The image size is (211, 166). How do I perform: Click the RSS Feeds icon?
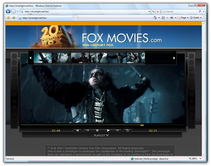163,18
